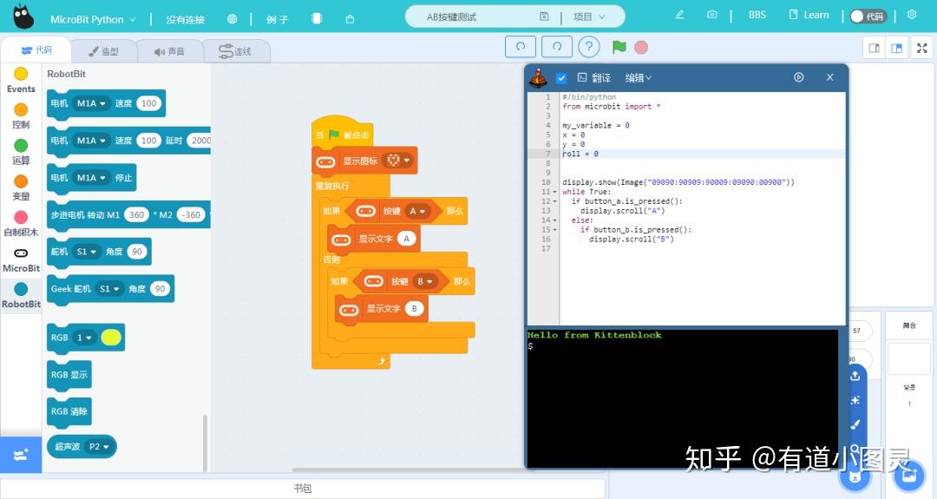This screenshot has width=937, height=499.
Task: Open the Learn link
Action: [x=809, y=15]
